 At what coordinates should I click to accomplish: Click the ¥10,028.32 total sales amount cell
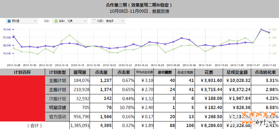tap(237, 80)
